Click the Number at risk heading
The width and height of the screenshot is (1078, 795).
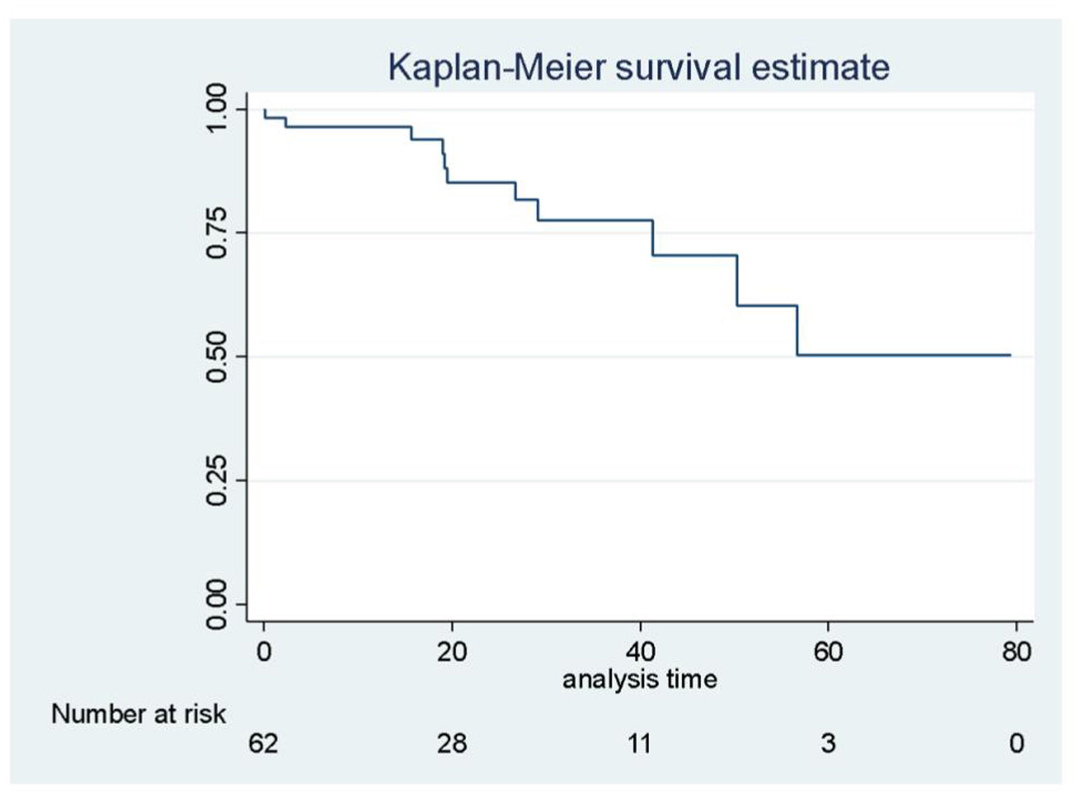138,714
